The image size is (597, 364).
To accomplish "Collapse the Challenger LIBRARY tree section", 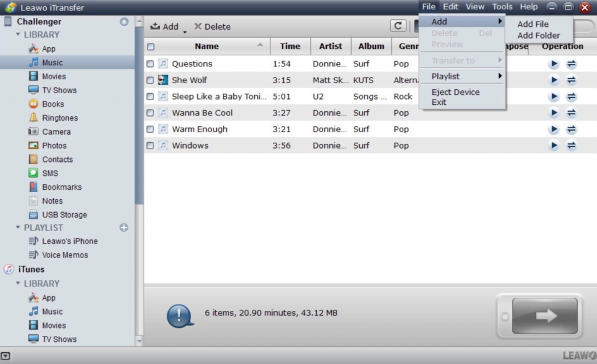I will 18,35.
